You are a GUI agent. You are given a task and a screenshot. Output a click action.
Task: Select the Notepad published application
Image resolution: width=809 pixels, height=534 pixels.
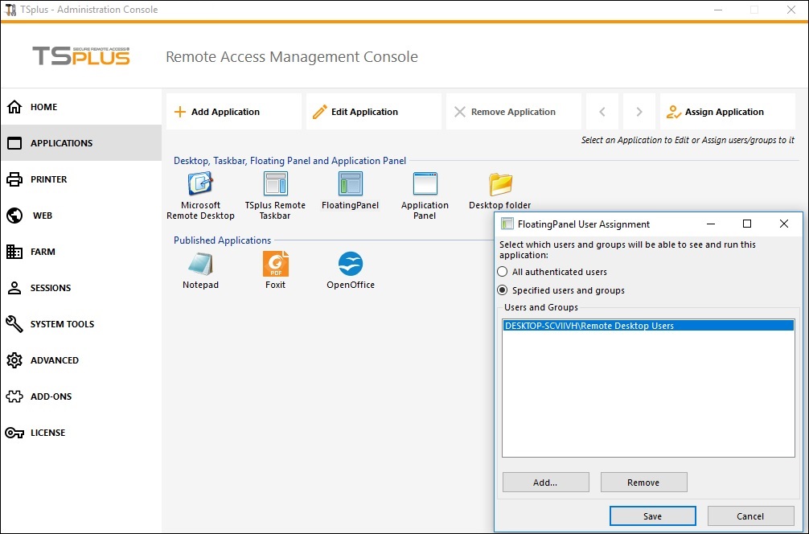click(200, 265)
